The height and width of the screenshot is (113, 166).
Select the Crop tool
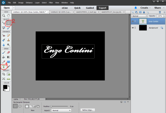4,74
